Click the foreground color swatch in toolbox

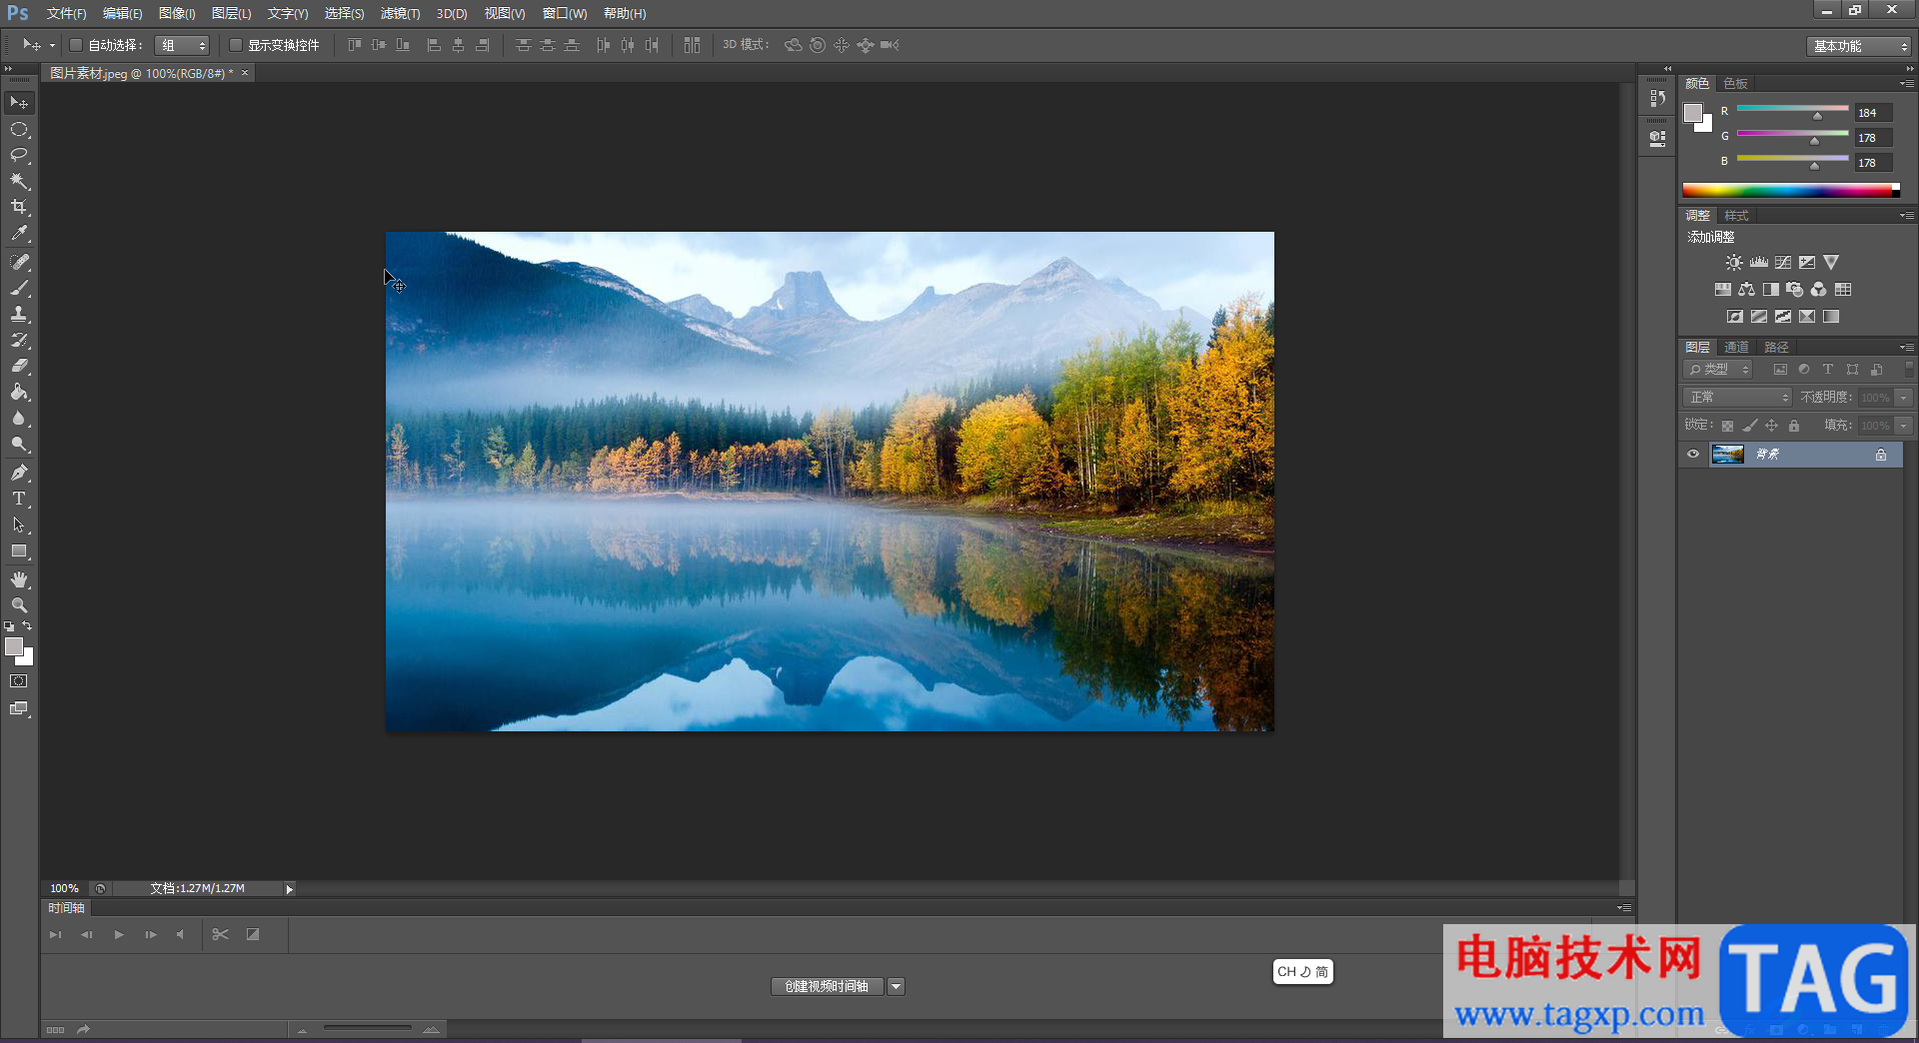14,647
